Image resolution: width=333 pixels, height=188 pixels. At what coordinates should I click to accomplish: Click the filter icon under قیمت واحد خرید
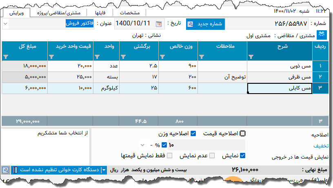51,57
